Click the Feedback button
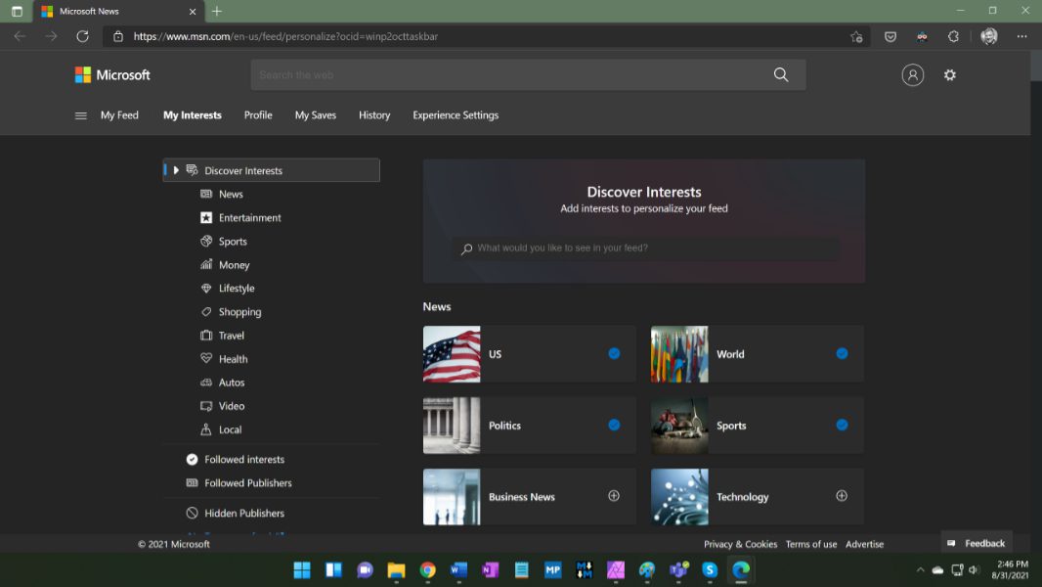 977,543
